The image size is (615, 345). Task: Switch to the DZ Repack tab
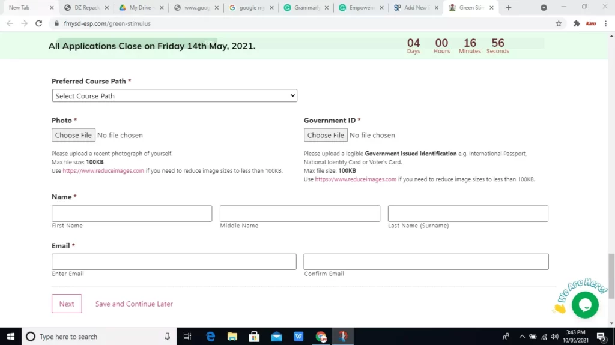click(x=86, y=7)
